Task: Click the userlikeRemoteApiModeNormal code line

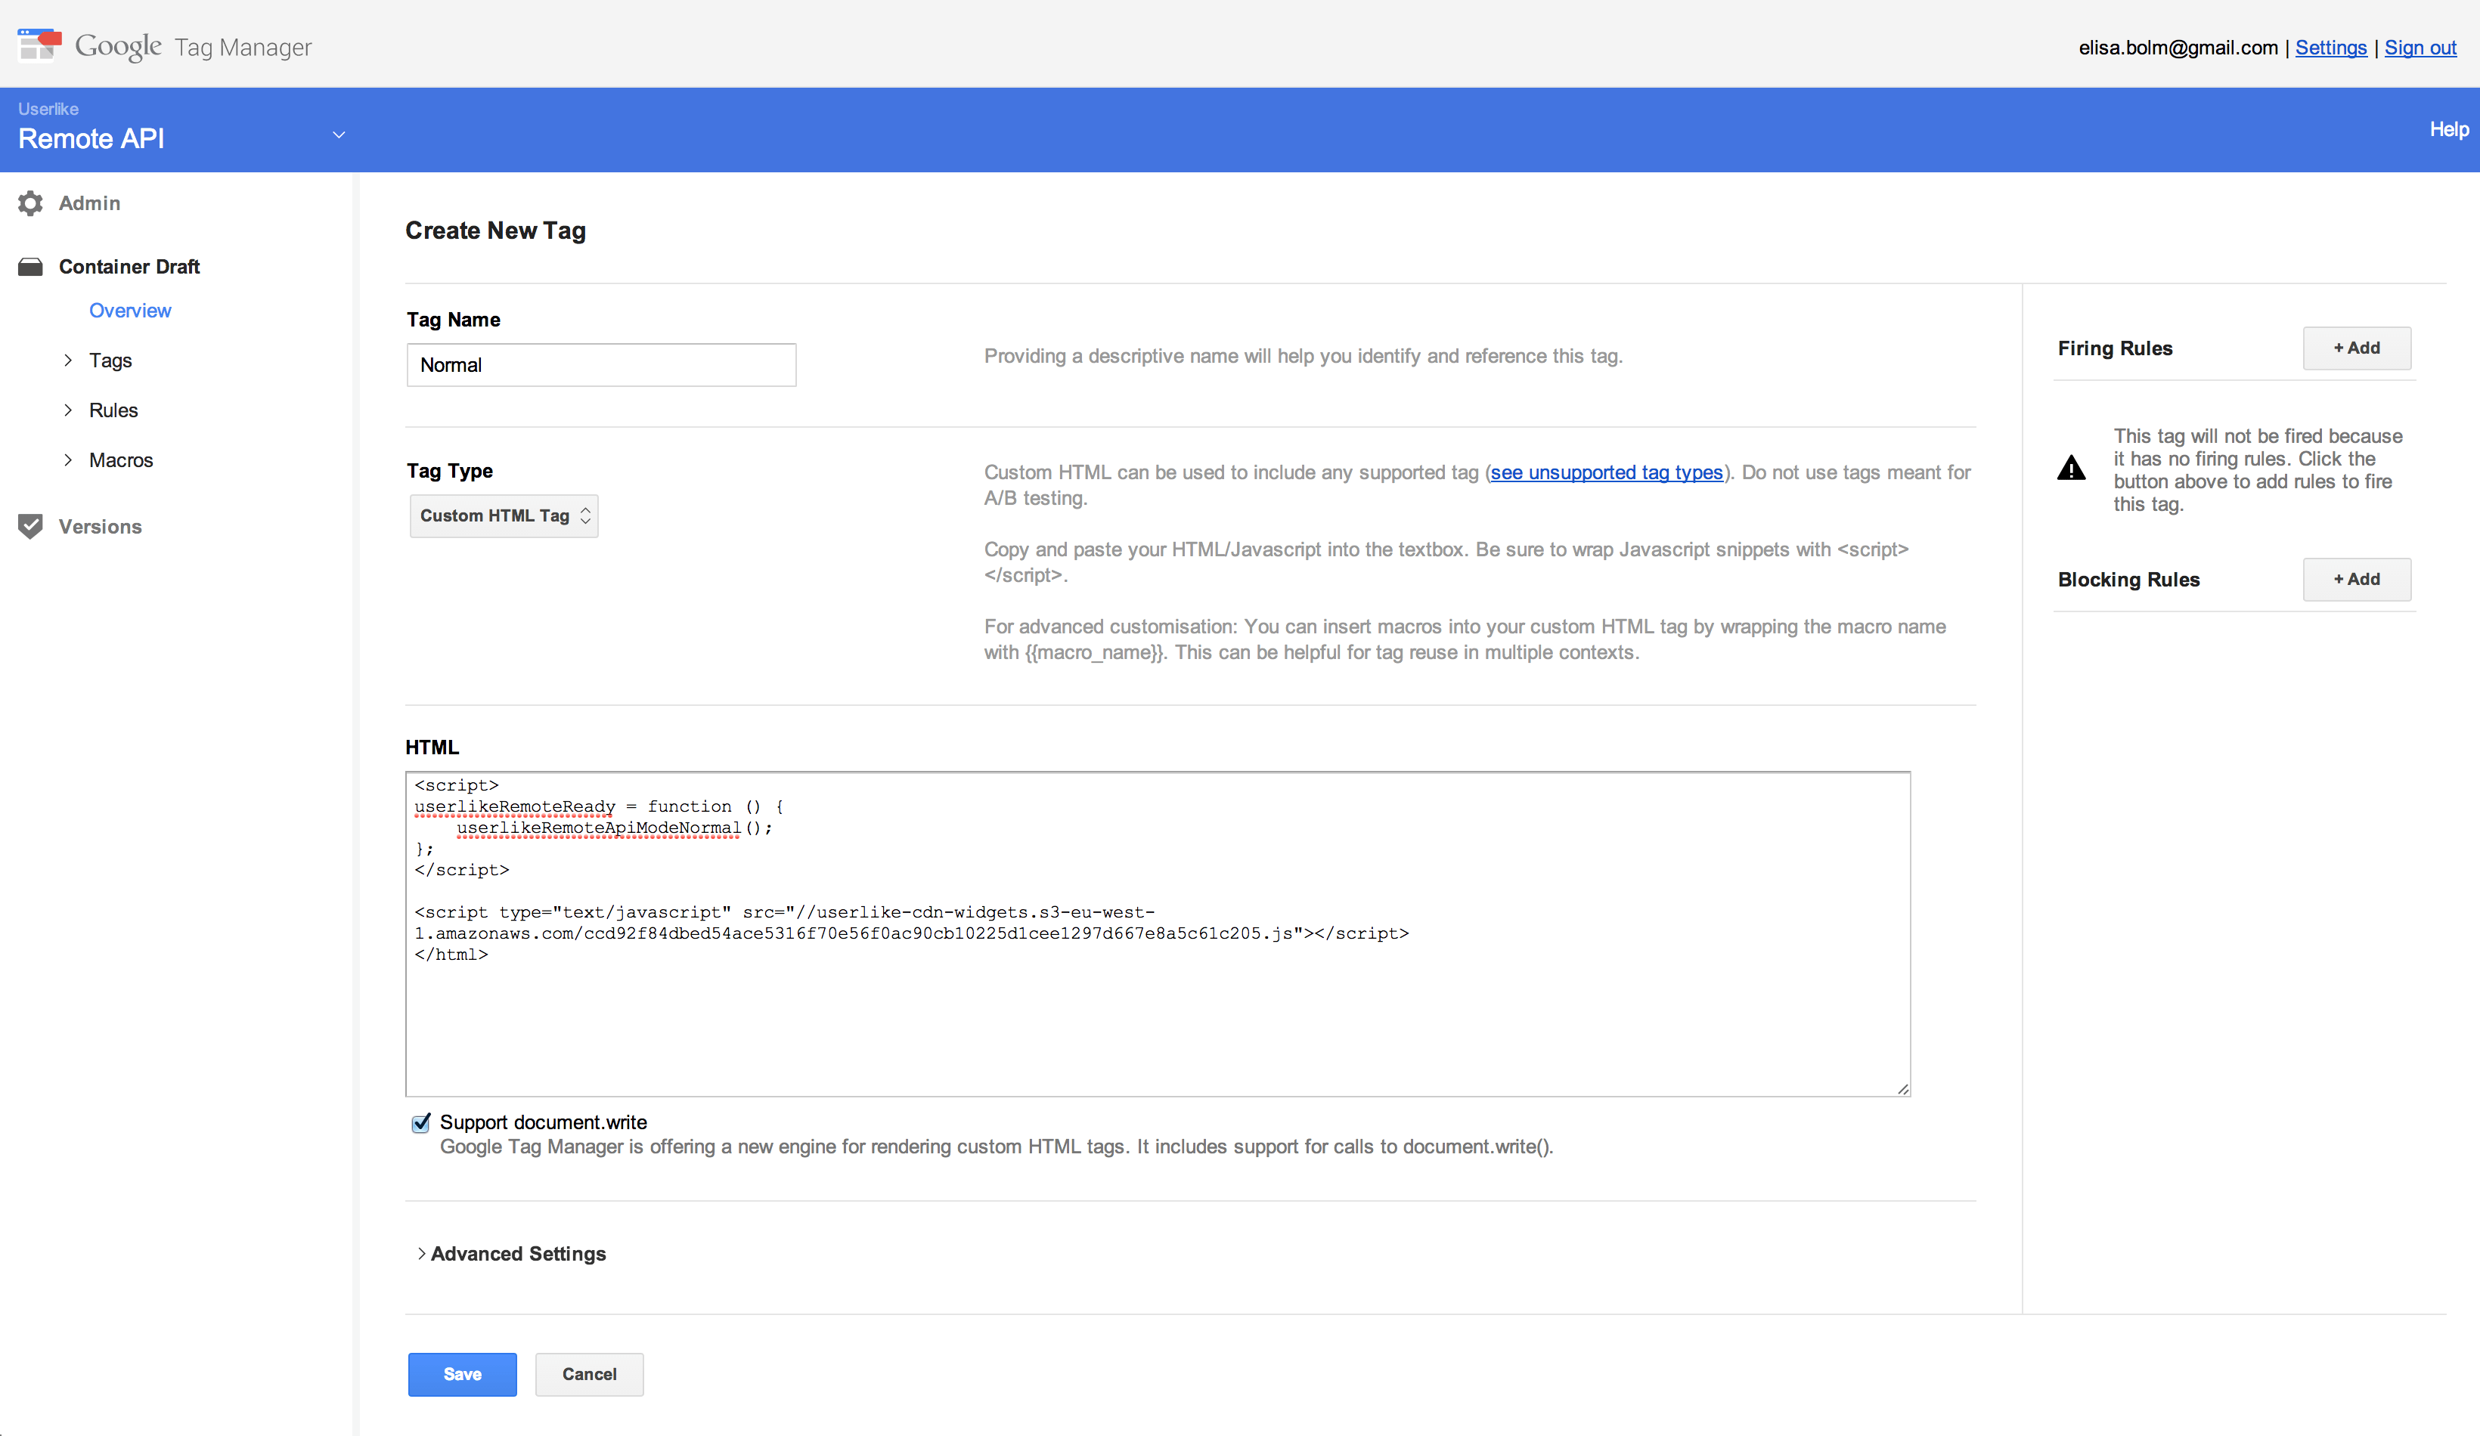Action: [x=614, y=828]
